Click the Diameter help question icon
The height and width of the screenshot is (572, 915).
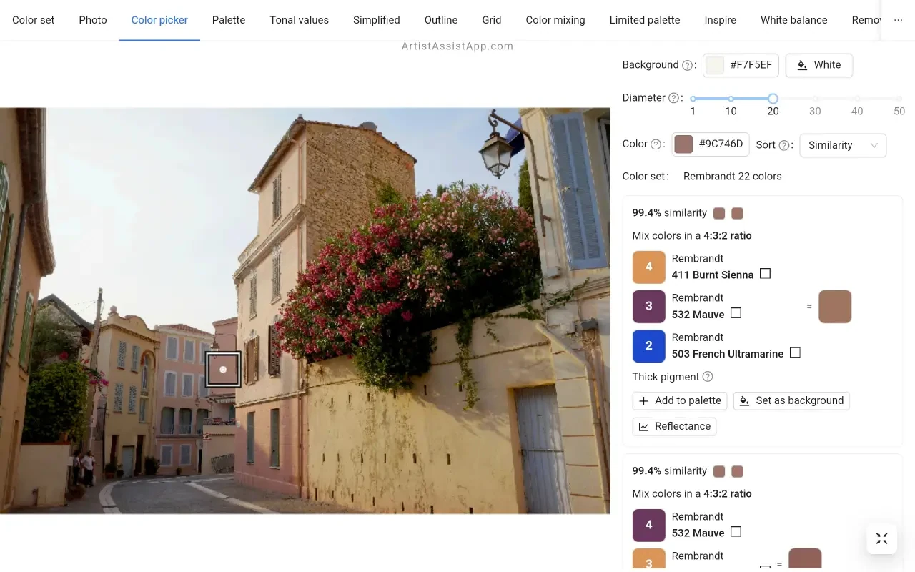(x=674, y=98)
